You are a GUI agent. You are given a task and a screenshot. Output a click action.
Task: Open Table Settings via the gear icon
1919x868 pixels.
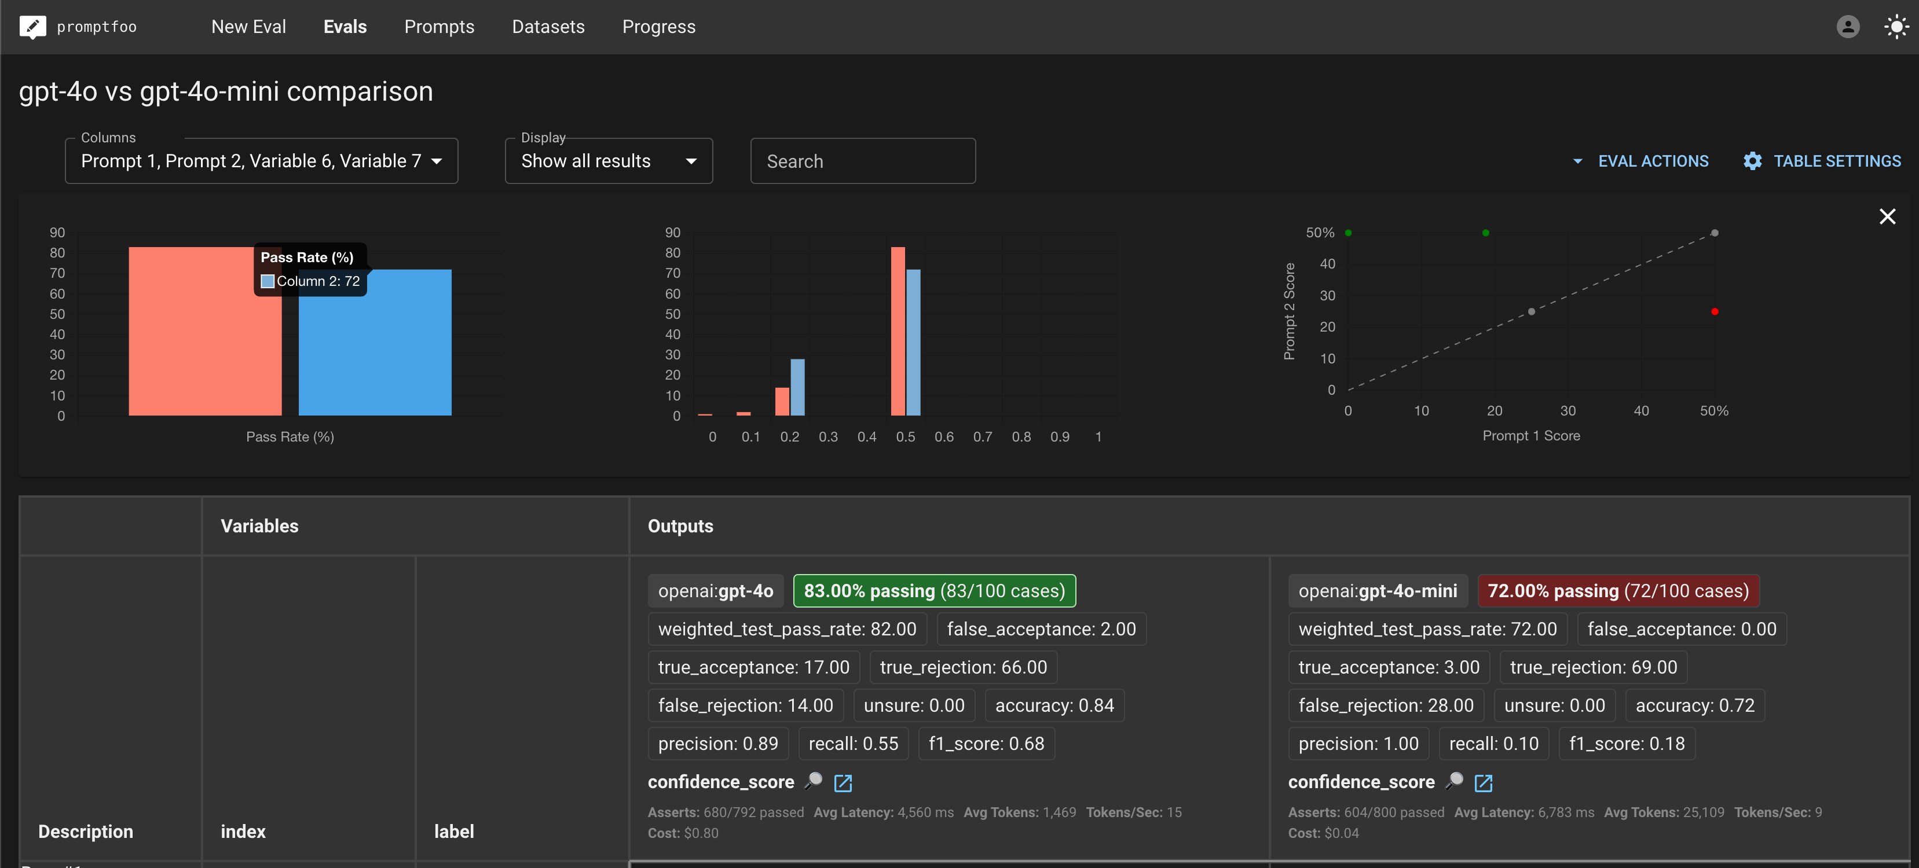(1752, 161)
